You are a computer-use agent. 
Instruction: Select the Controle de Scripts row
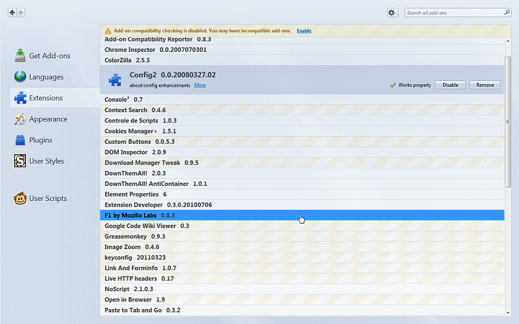pos(302,121)
